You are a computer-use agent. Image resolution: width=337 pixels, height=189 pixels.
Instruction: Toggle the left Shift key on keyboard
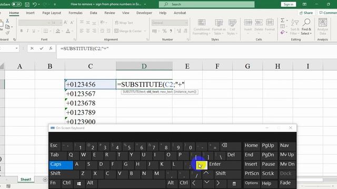(x=64, y=174)
